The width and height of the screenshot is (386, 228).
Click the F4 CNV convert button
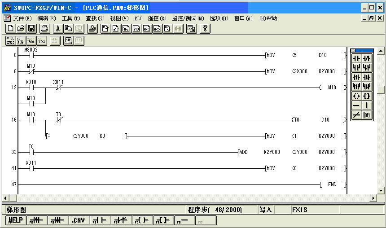[x=78, y=220]
